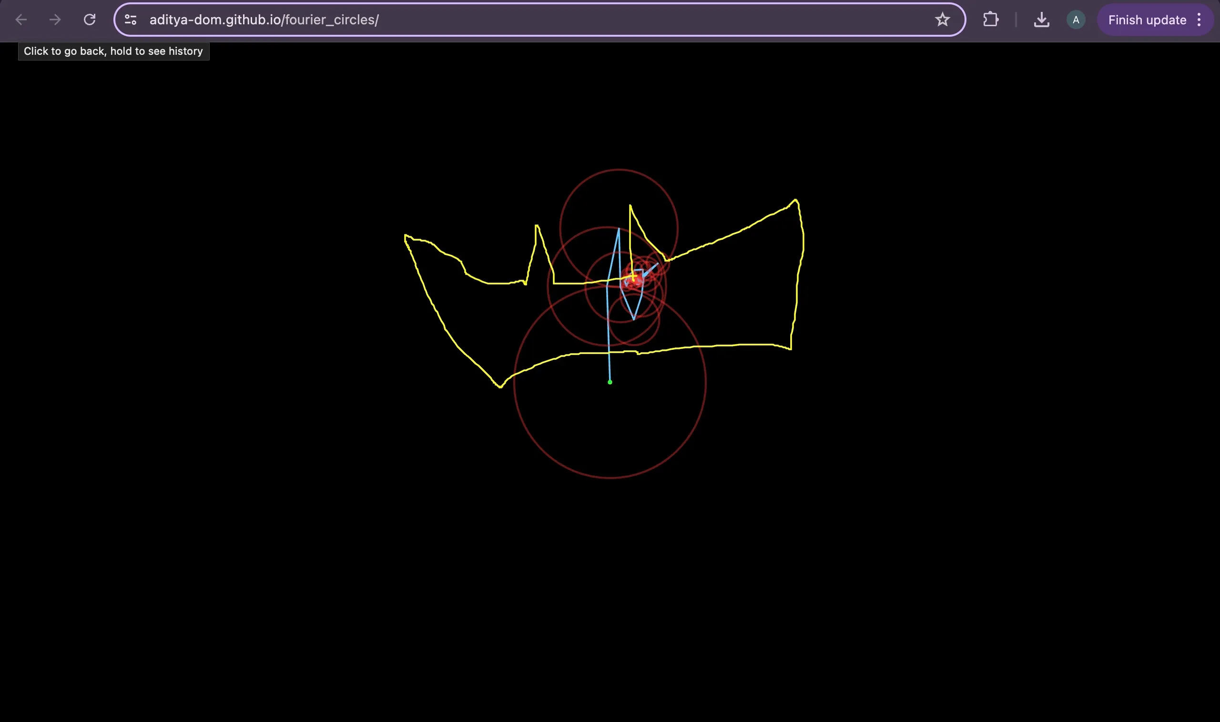Click the topmost red circle's upper edge

(619, 170)
